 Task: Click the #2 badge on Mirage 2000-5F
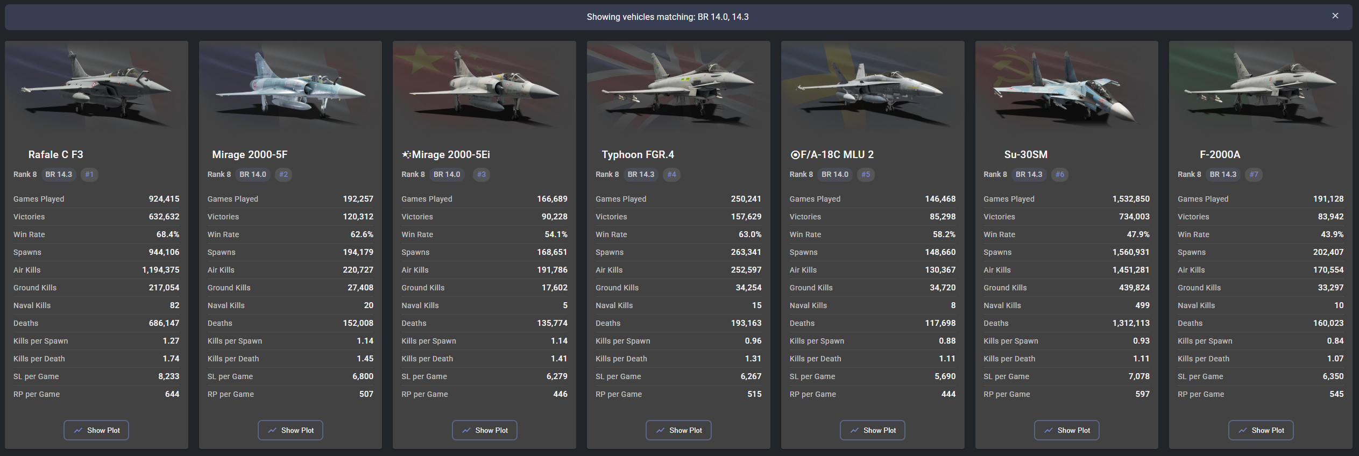point(284,174)
